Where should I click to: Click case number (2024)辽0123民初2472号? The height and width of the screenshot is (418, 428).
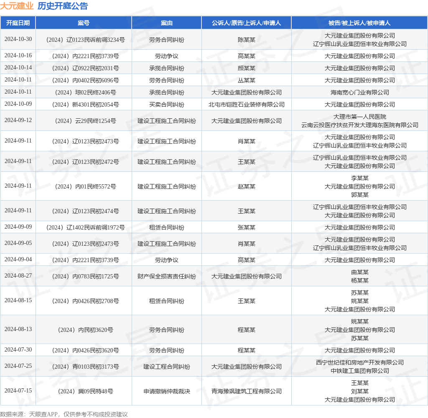coord(85,162)
